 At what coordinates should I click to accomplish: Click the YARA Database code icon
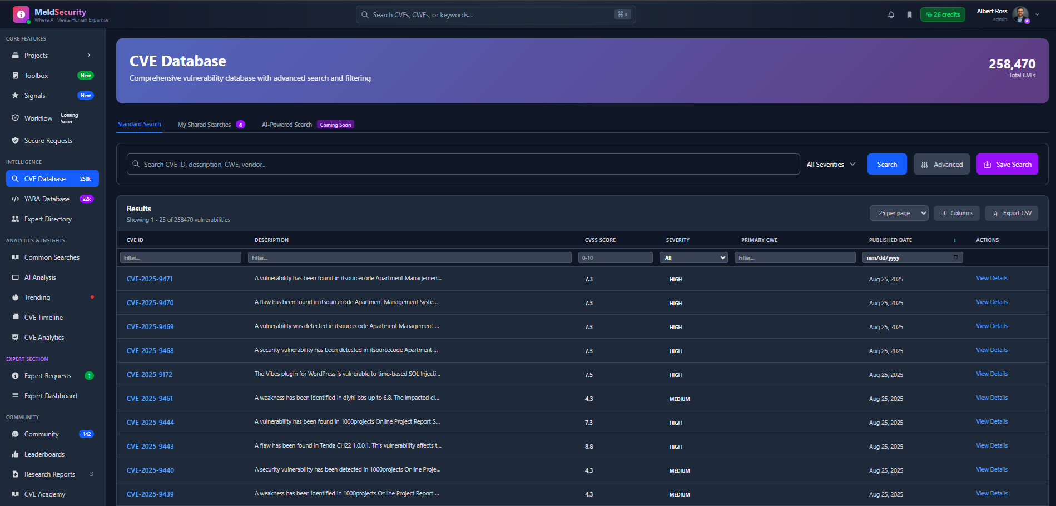point(15,199)
